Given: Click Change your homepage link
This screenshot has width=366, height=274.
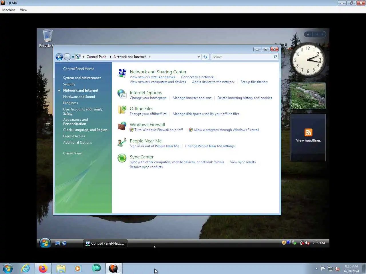Looking at the screenshot, I should click(148, 98).
